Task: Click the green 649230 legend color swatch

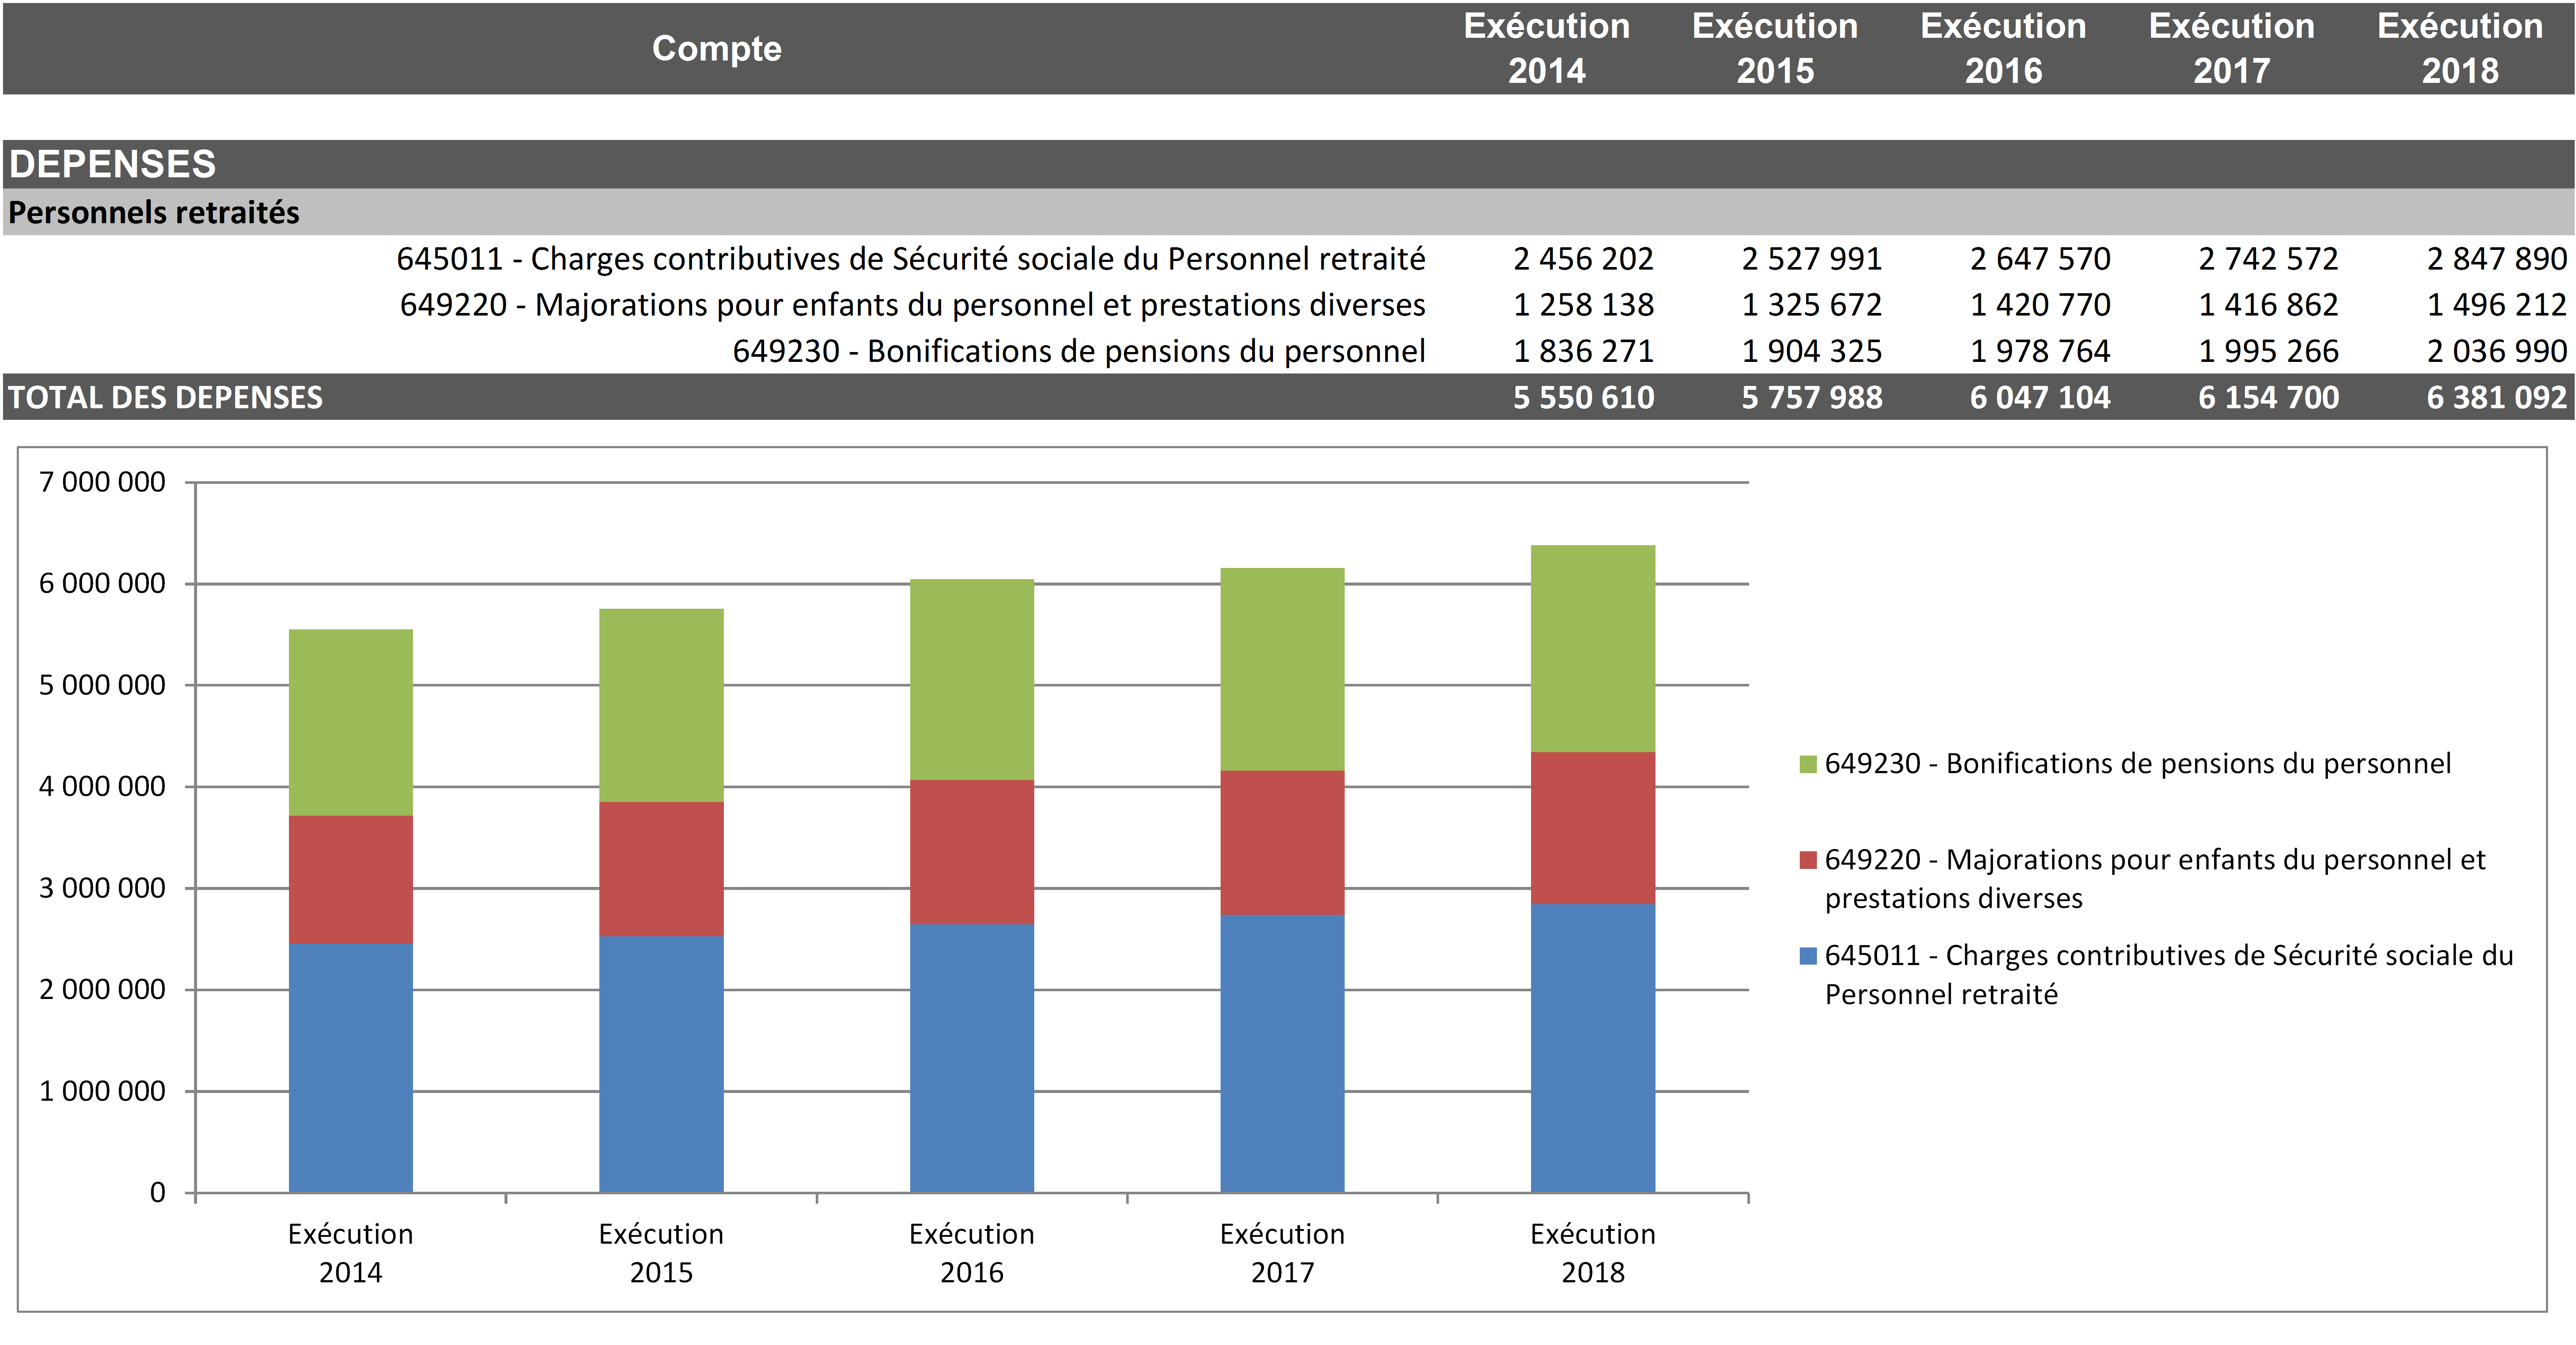Action: pyautogui.click(x=1807, y=765)
